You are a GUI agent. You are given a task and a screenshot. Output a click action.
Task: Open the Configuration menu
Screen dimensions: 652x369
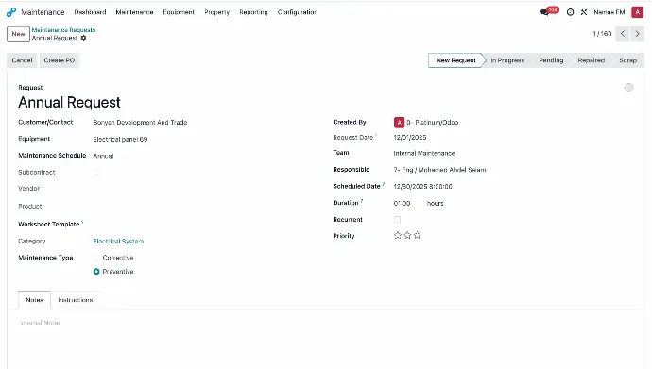click(298, 12)
